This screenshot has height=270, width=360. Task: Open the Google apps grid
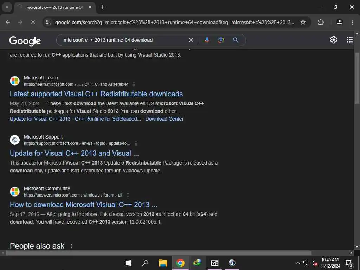pos(350,40)
